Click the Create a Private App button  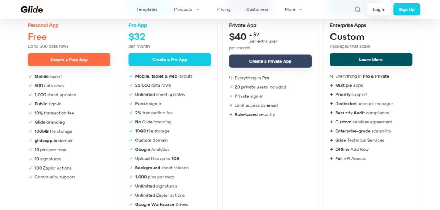(270, 61)
